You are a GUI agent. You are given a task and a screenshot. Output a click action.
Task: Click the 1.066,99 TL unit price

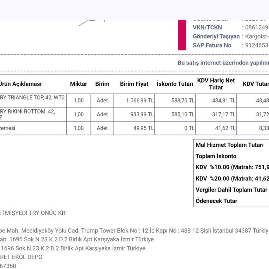(140, 101)
